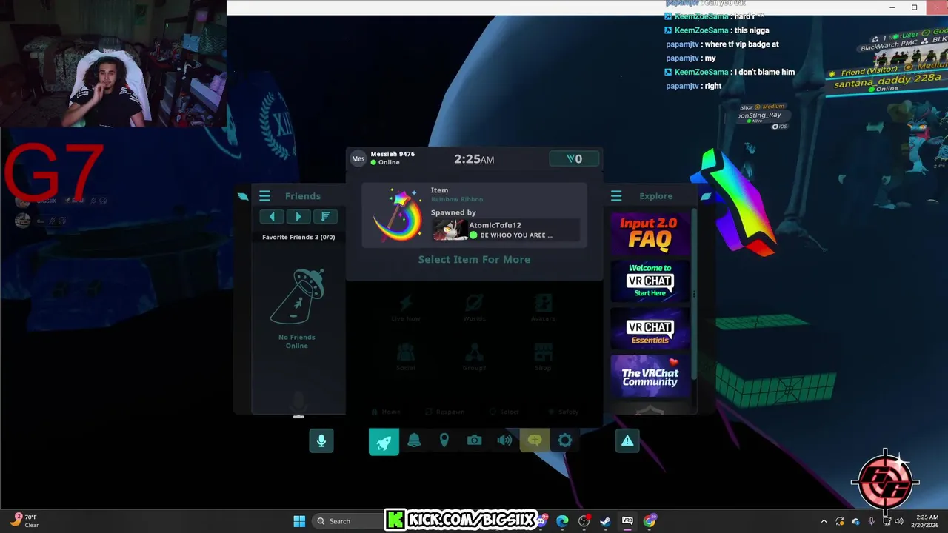Click the VRChat credits balance button
948x533 pixels.
[x=574, y=158]
